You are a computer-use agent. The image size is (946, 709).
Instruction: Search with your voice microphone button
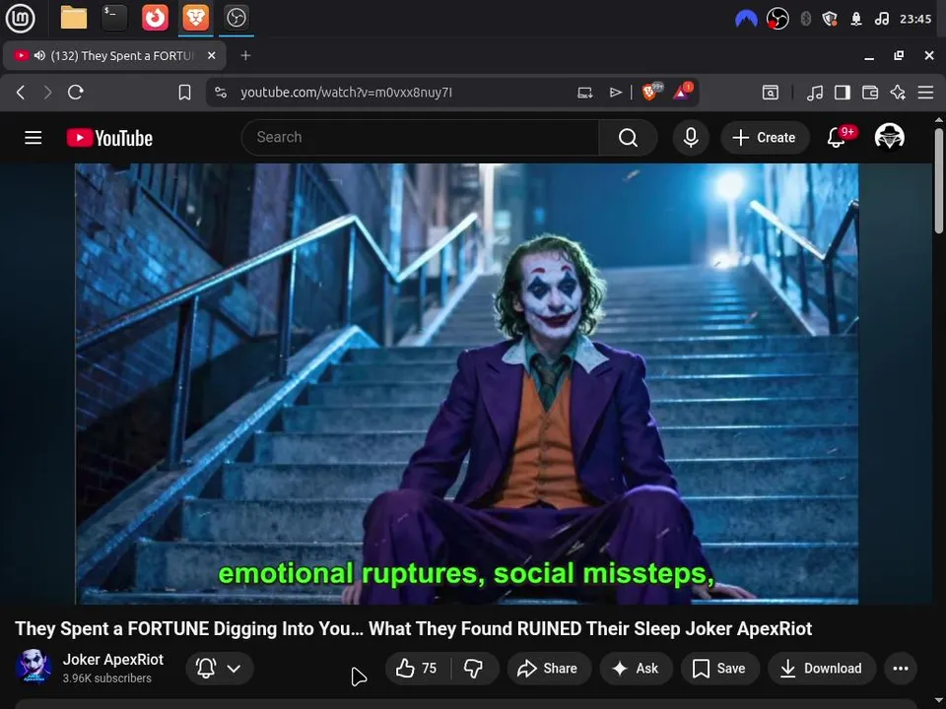click(x=691, y=138)
